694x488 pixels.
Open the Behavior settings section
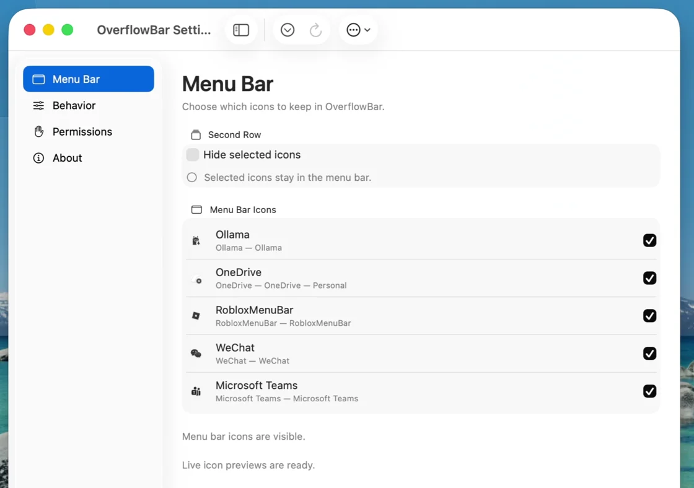[x=89, y=105]
